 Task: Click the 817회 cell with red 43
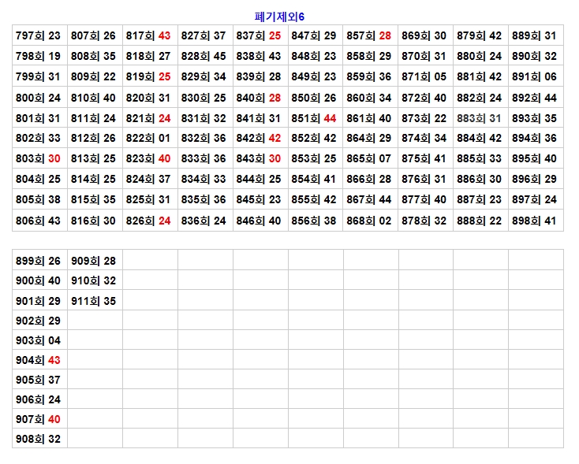[148, 35]
